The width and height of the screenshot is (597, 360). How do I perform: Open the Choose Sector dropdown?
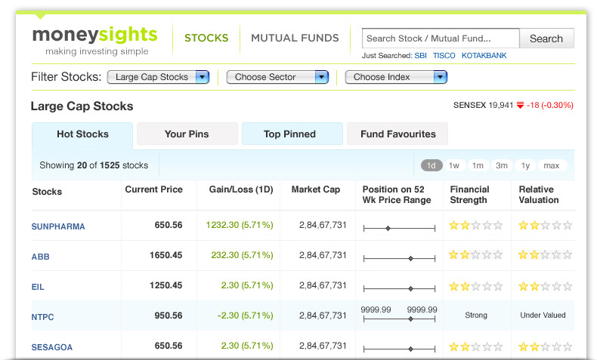277,77
